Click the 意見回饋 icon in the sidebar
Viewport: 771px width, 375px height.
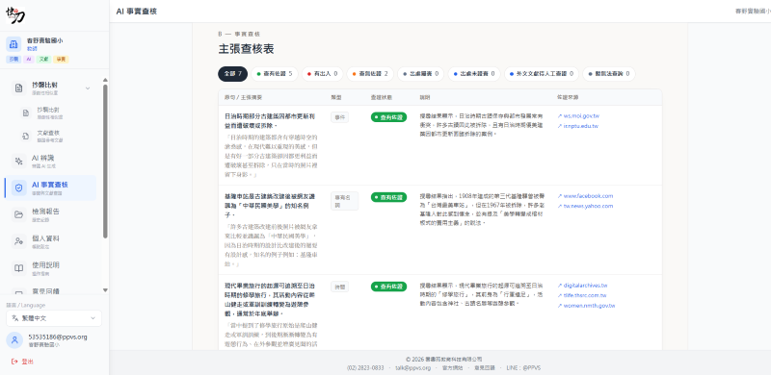18,292
